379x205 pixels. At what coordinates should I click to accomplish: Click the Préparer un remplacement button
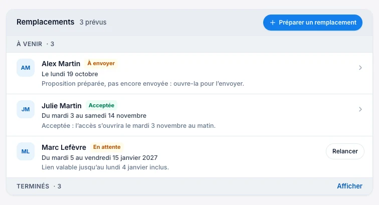[x=312, y=23]
